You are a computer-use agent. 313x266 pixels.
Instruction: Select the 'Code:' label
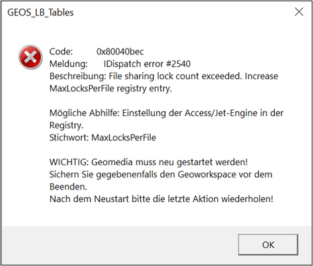[61, 52]
